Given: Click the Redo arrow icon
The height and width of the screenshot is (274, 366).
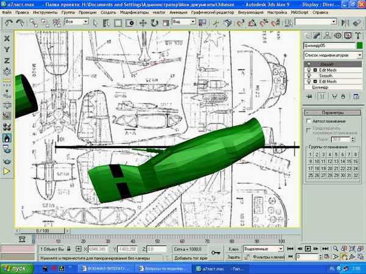Looking at the screenshot, I should tap(20, 23).
